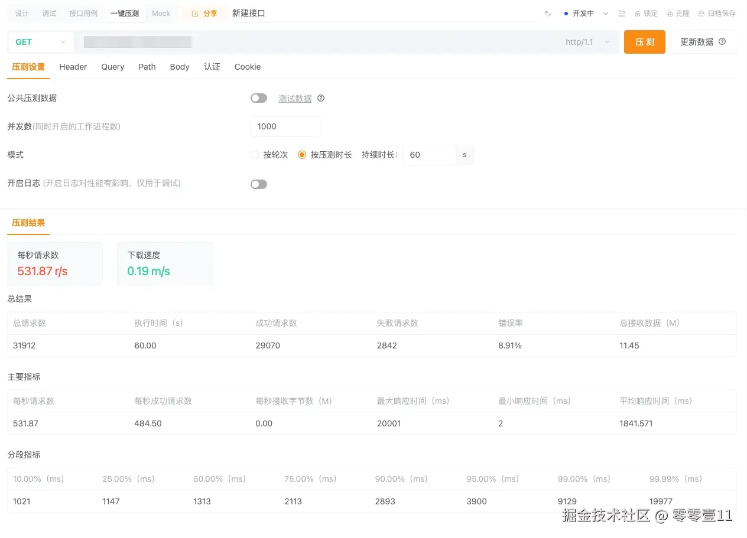Open the Query tab
747x538 pixels.
click(x=112, y=67)
